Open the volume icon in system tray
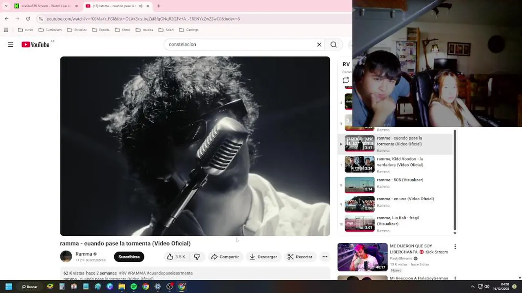The image size is (522, 293). point(487,286)
